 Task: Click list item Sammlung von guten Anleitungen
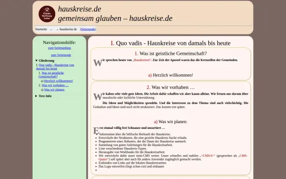[136, 145]
